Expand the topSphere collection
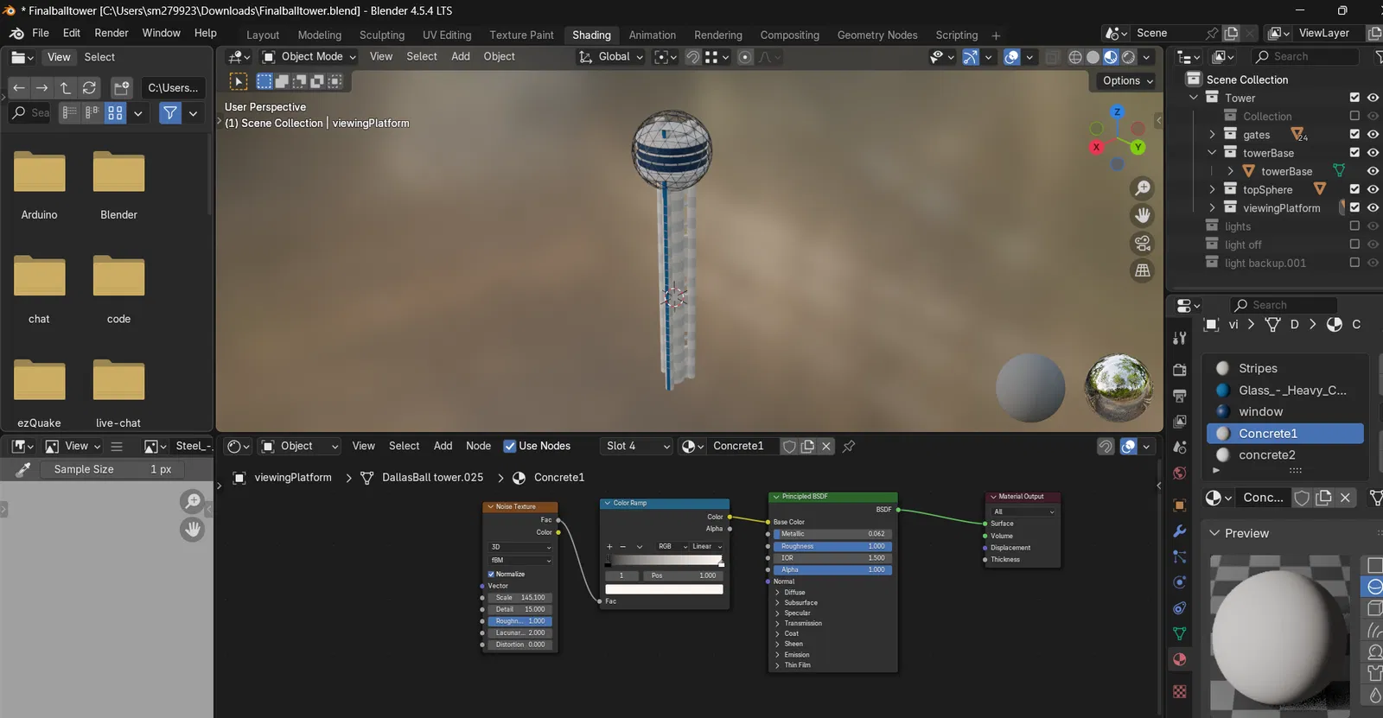This screenshot has height=718, width=1383. (x=1212, y=190)
